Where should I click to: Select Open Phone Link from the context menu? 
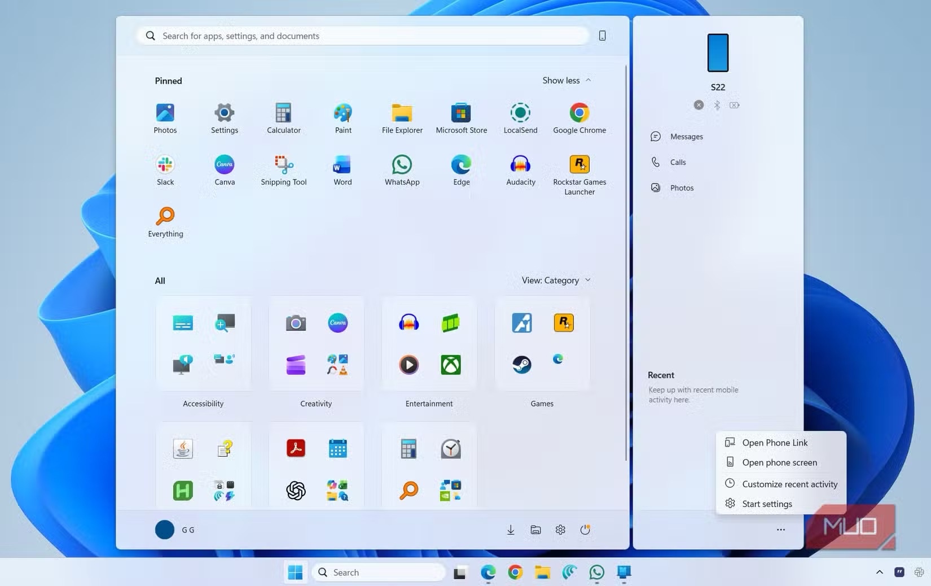pyautogui.click(x=775, y=443)
